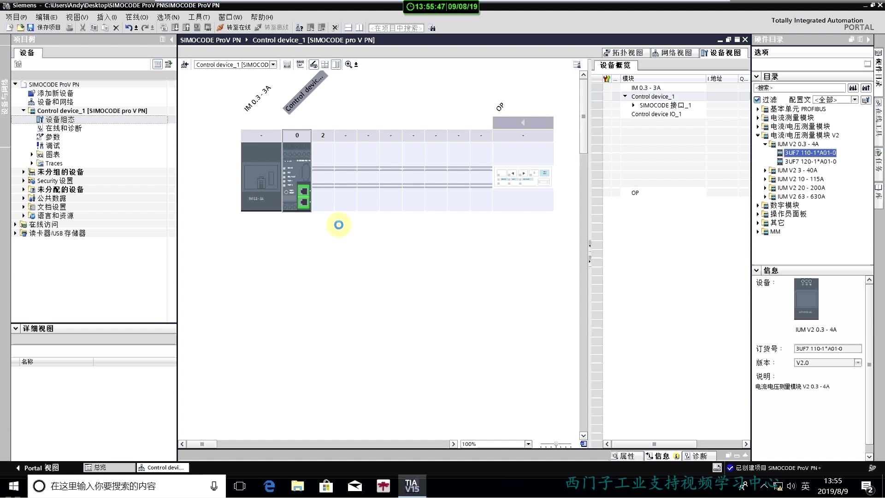Open the 版本 version dropdown

pos(858,363)
